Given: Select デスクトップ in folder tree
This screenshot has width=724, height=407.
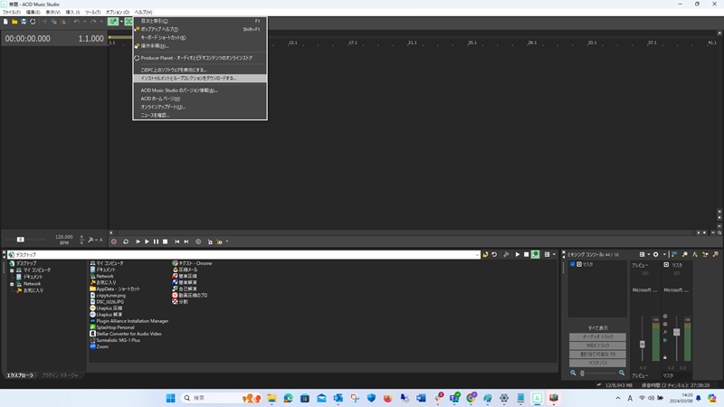Looking at the screenshot, I should (x=26, y=263).
